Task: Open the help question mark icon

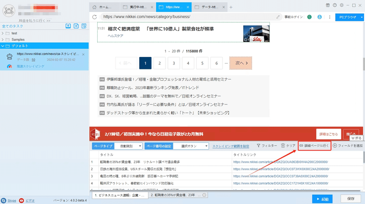Action: click(x=335, y=5)
